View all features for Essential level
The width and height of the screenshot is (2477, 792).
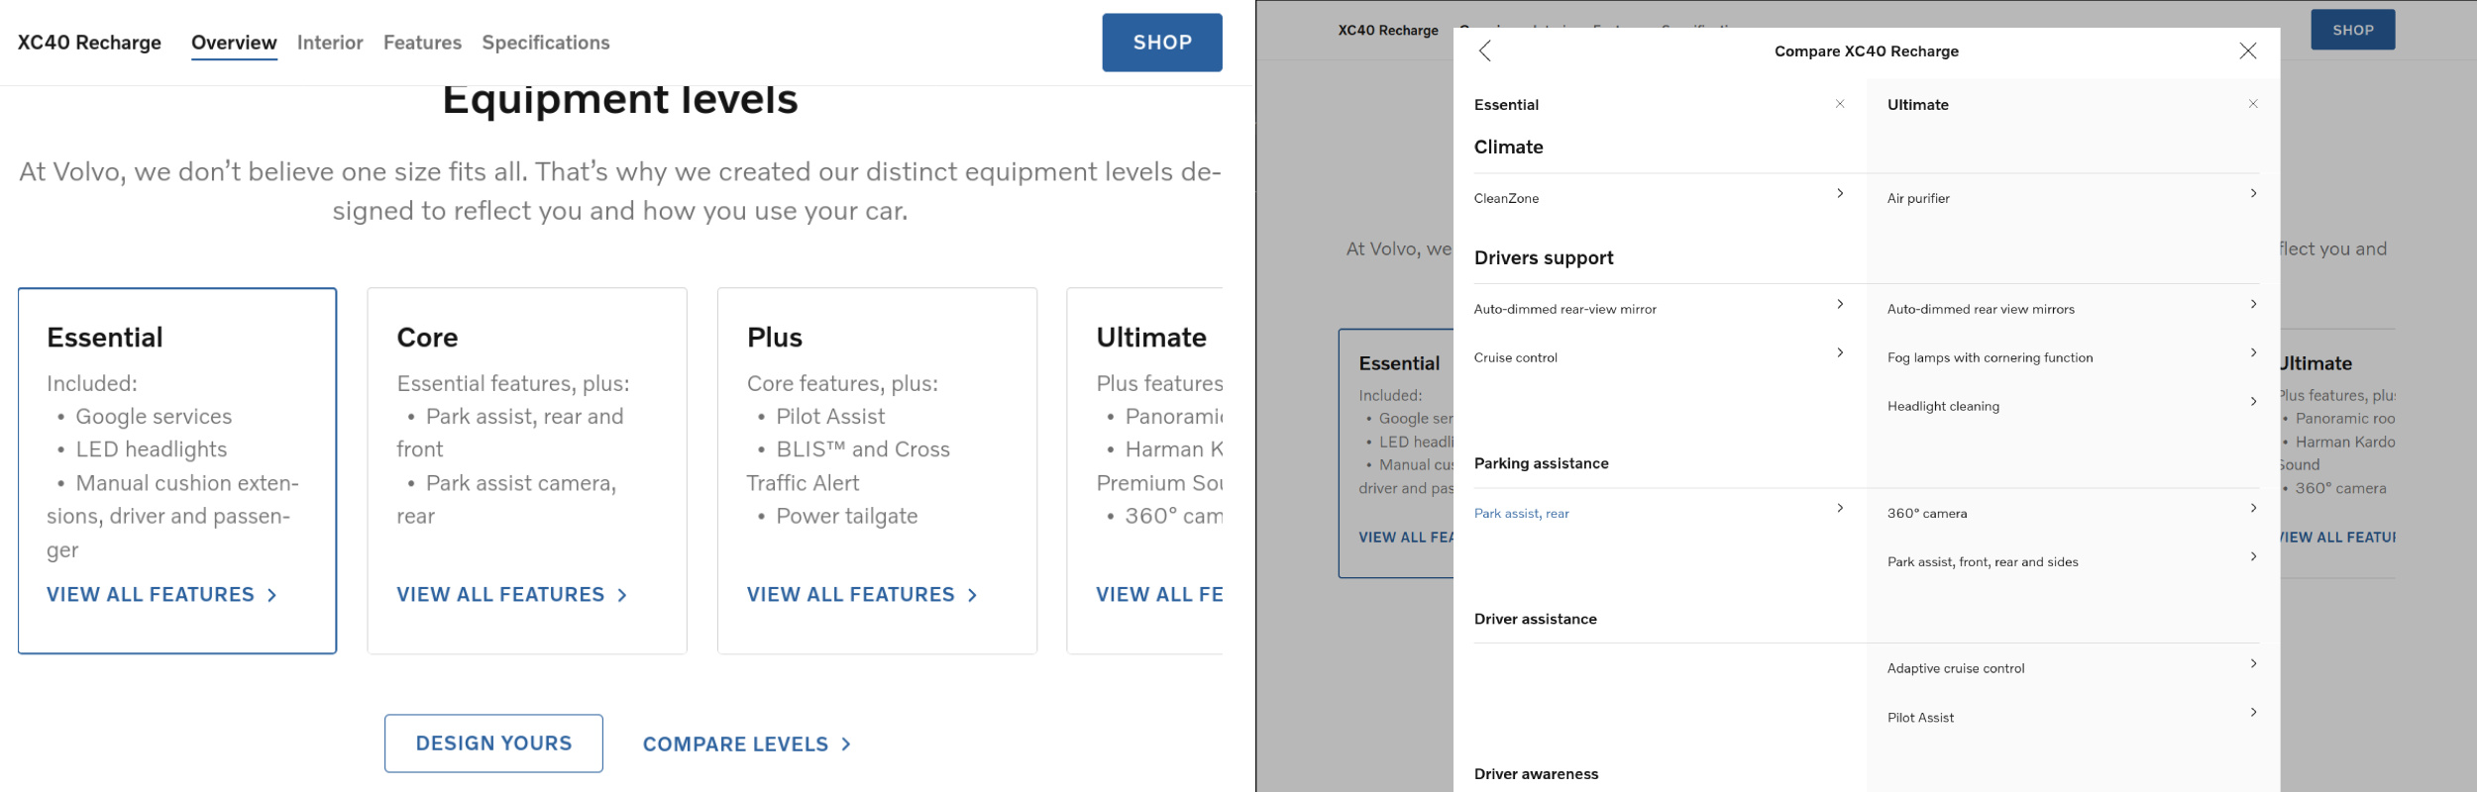[162, 595]
